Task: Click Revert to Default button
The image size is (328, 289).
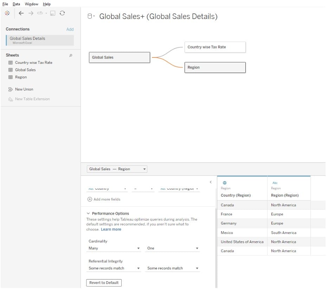Action: [x=104, y=283]
